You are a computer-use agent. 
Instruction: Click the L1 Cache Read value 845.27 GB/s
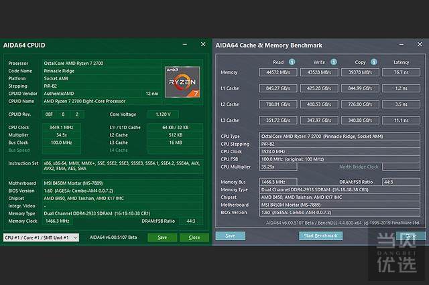[278, 88]
